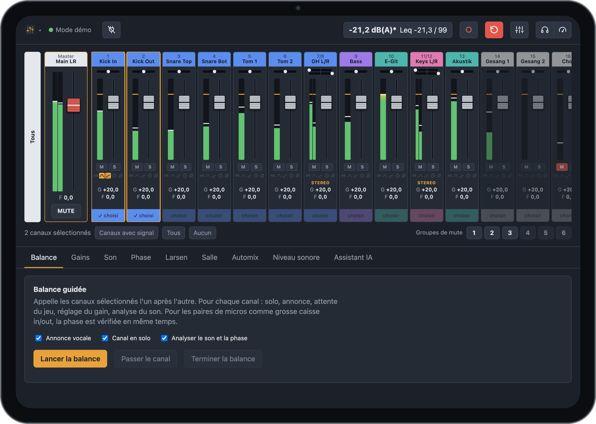Select the Bass channel with choisir
The width and height of the screenshot is (596, 424).
[355, 215]
